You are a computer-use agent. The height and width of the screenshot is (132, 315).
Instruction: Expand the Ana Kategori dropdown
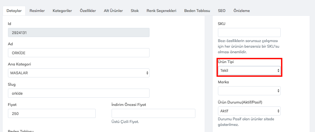79,73
